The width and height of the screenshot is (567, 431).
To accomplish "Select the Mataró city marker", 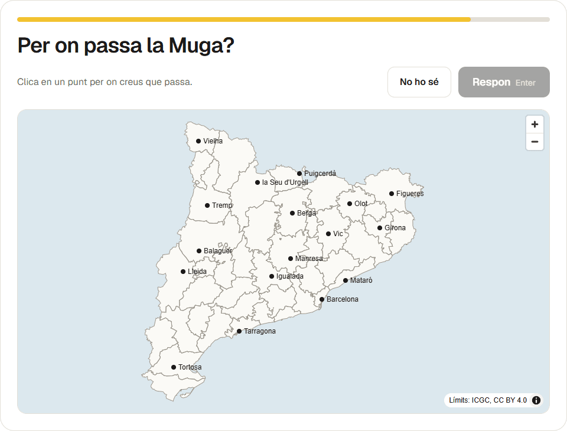I will pyautogui.click(x=346, y=280).
